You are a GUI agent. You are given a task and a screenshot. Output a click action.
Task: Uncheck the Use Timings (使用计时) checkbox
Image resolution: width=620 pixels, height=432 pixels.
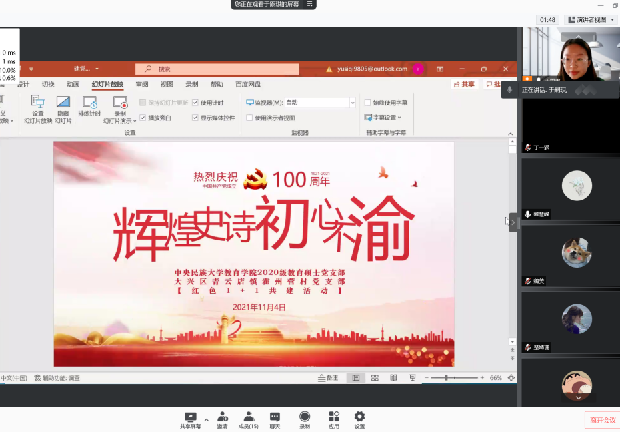(195, 103)
